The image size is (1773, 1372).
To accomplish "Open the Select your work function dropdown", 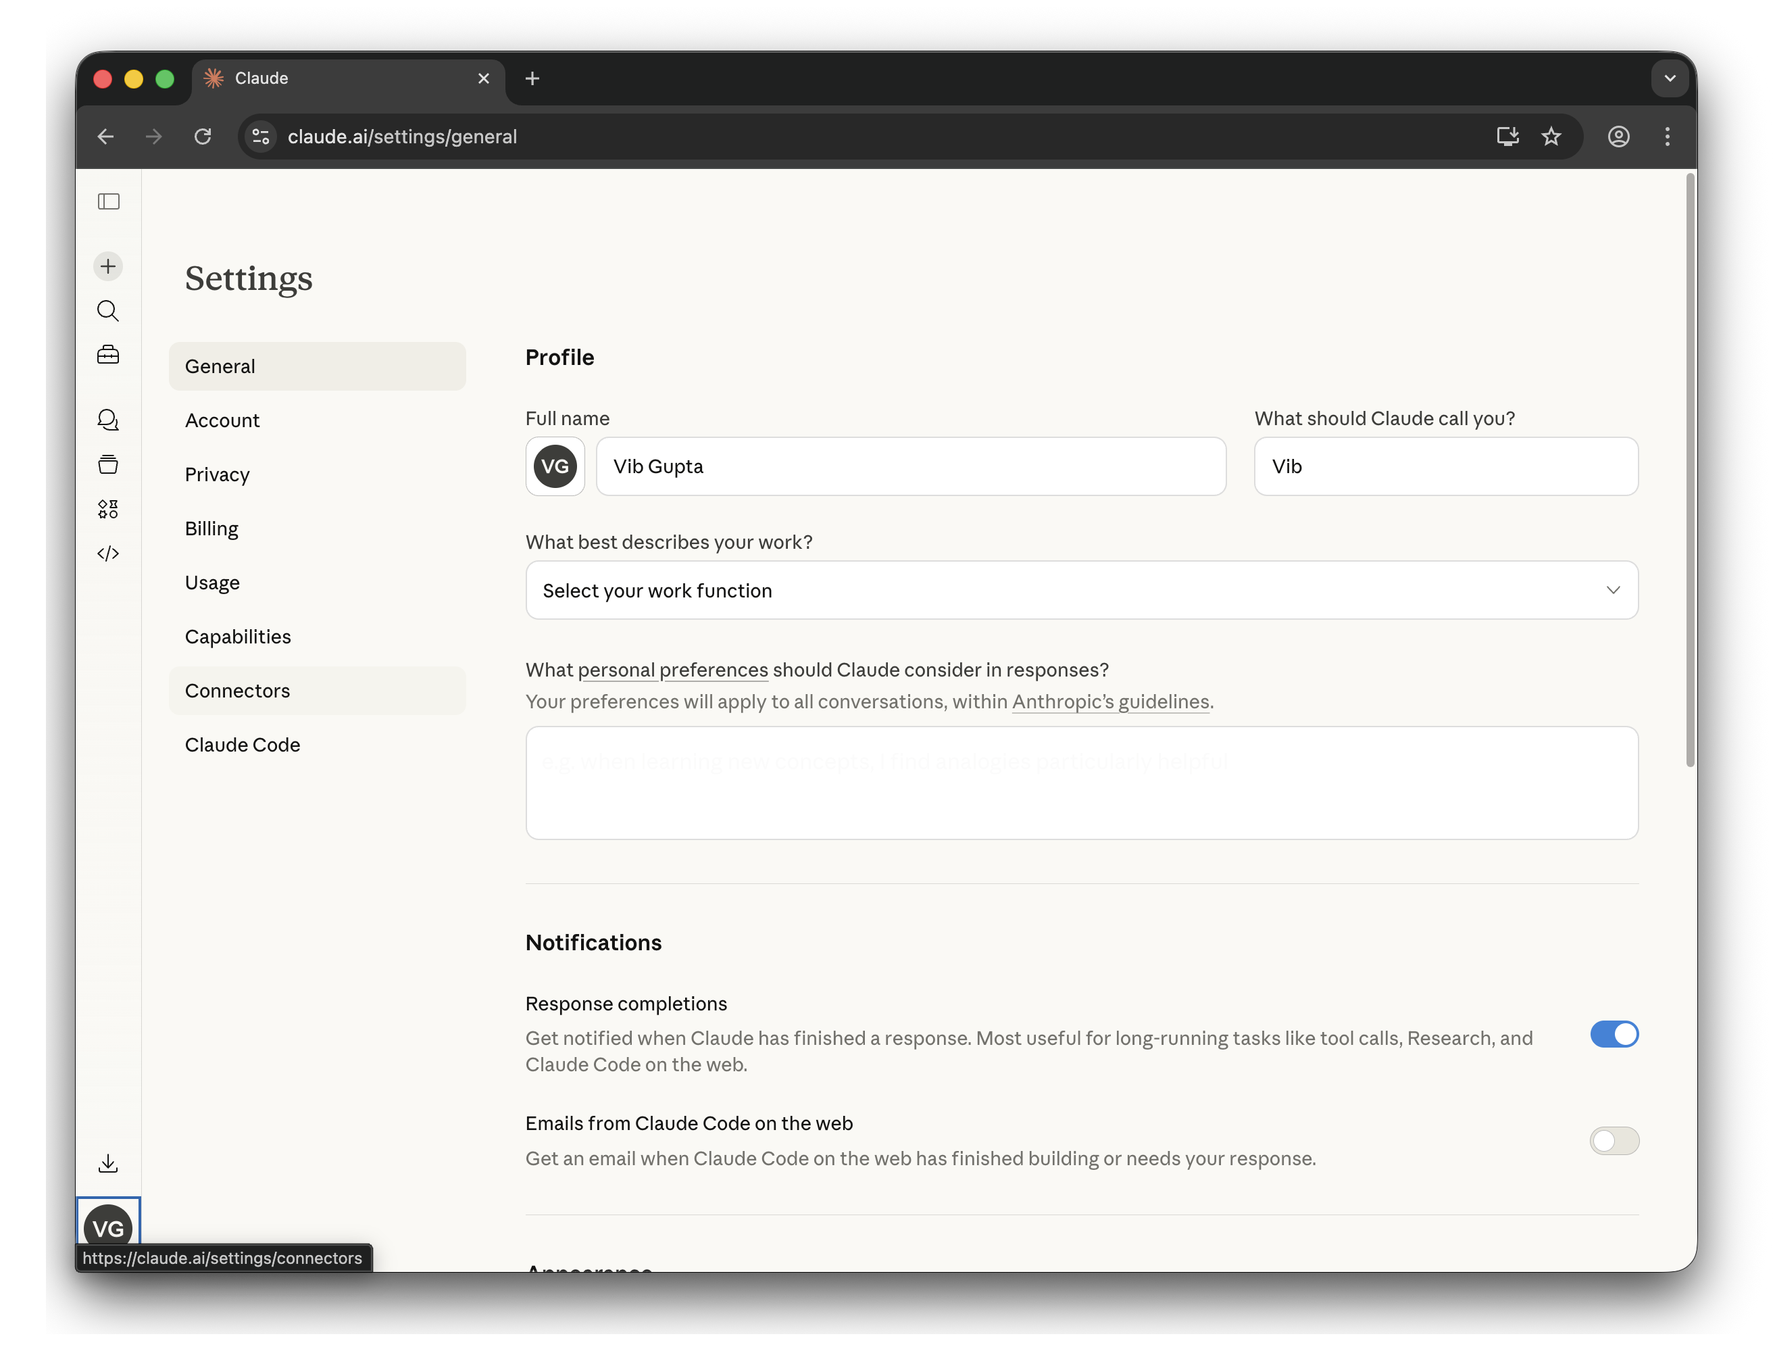I will (1081, 590).
